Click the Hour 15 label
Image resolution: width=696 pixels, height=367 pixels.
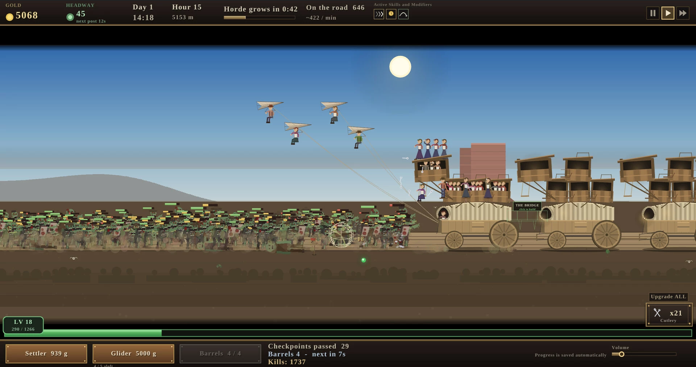[187, 7]
